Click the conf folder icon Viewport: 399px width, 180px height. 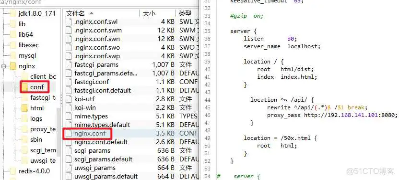[x=24, y=87]
